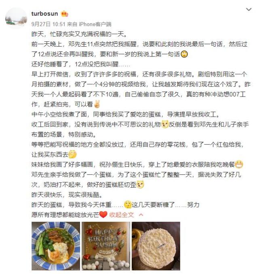Open the 9月27日 10:51 timestamp link
The height and width of the screenshot is (274, 259).
coord(48,24)
